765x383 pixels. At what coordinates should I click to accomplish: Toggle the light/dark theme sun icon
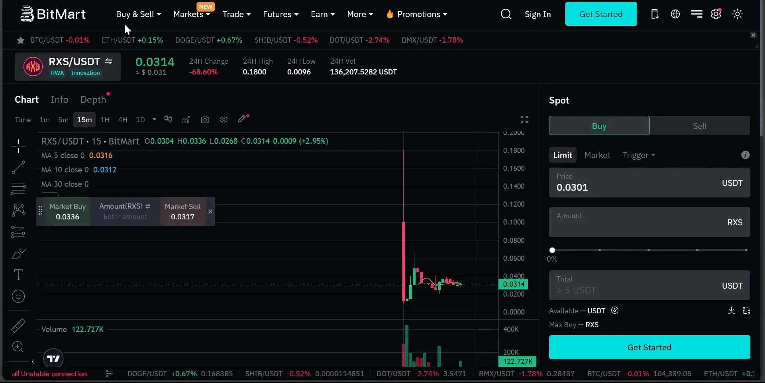click(738, 14)
